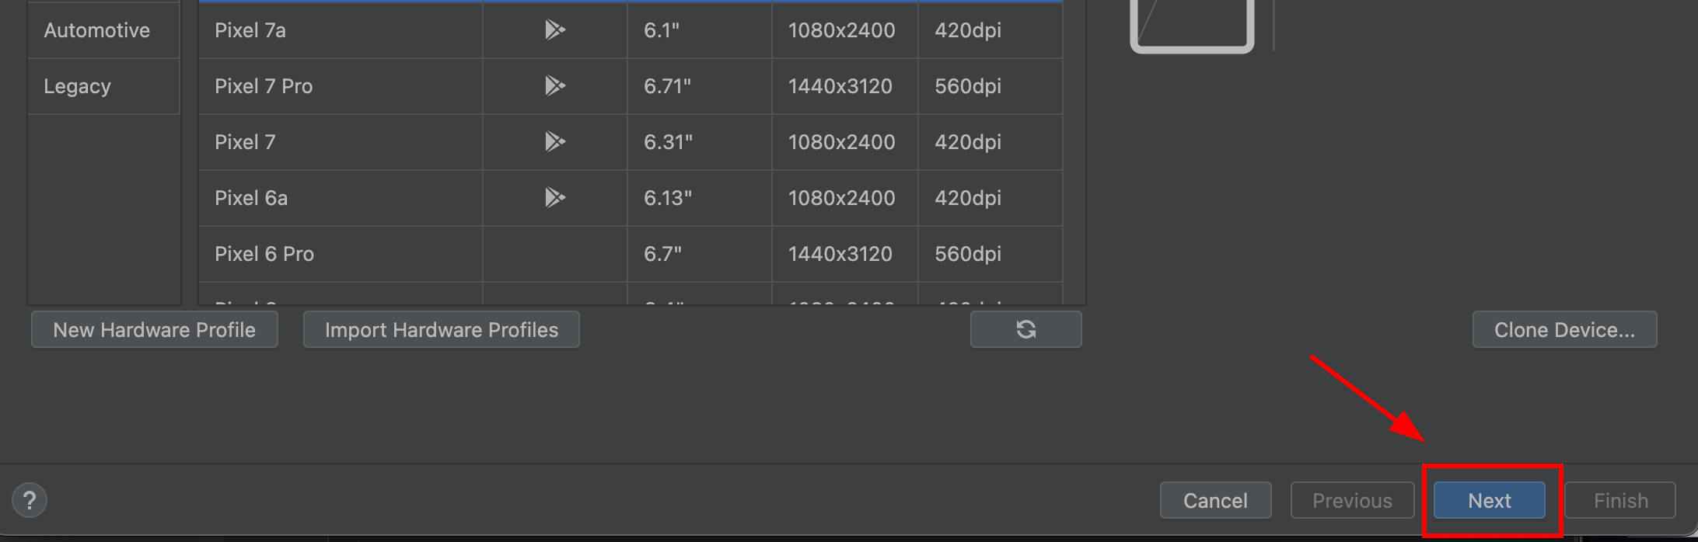
Task: Select the Pixel 6 Pro row
Action: point(264,254)
